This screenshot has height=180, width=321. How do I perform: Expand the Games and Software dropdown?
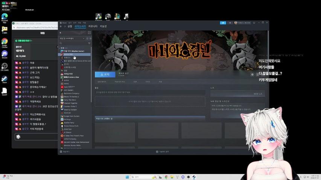click(x=72, y=38)
